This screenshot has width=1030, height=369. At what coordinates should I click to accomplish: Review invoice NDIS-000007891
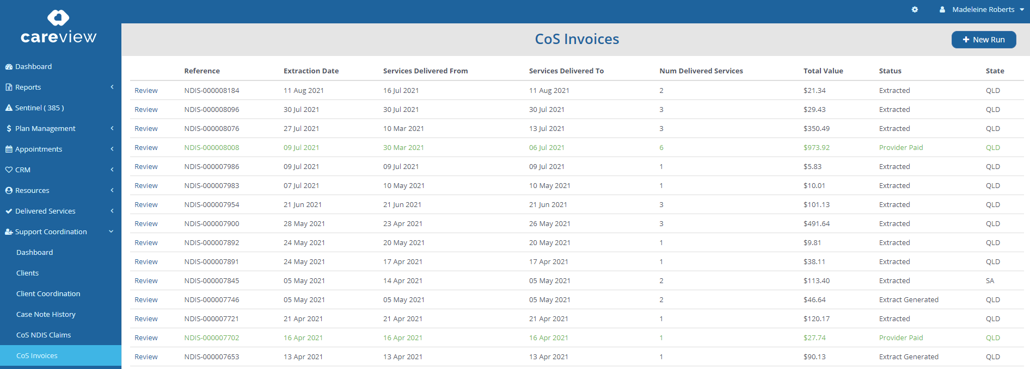[146, 262]
